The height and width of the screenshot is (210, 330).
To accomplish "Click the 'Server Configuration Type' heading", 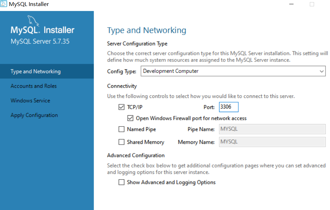I will click(137, 43).
